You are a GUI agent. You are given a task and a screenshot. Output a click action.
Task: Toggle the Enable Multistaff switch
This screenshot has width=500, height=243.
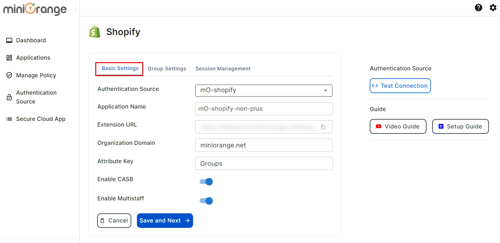(x=206, y=201)
